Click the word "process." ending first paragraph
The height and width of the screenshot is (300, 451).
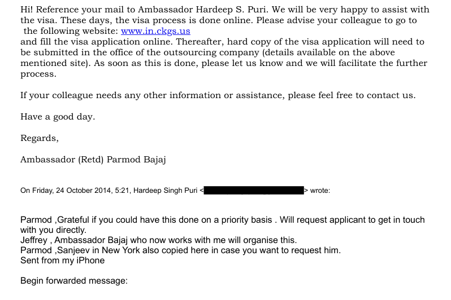pos(38,74)
